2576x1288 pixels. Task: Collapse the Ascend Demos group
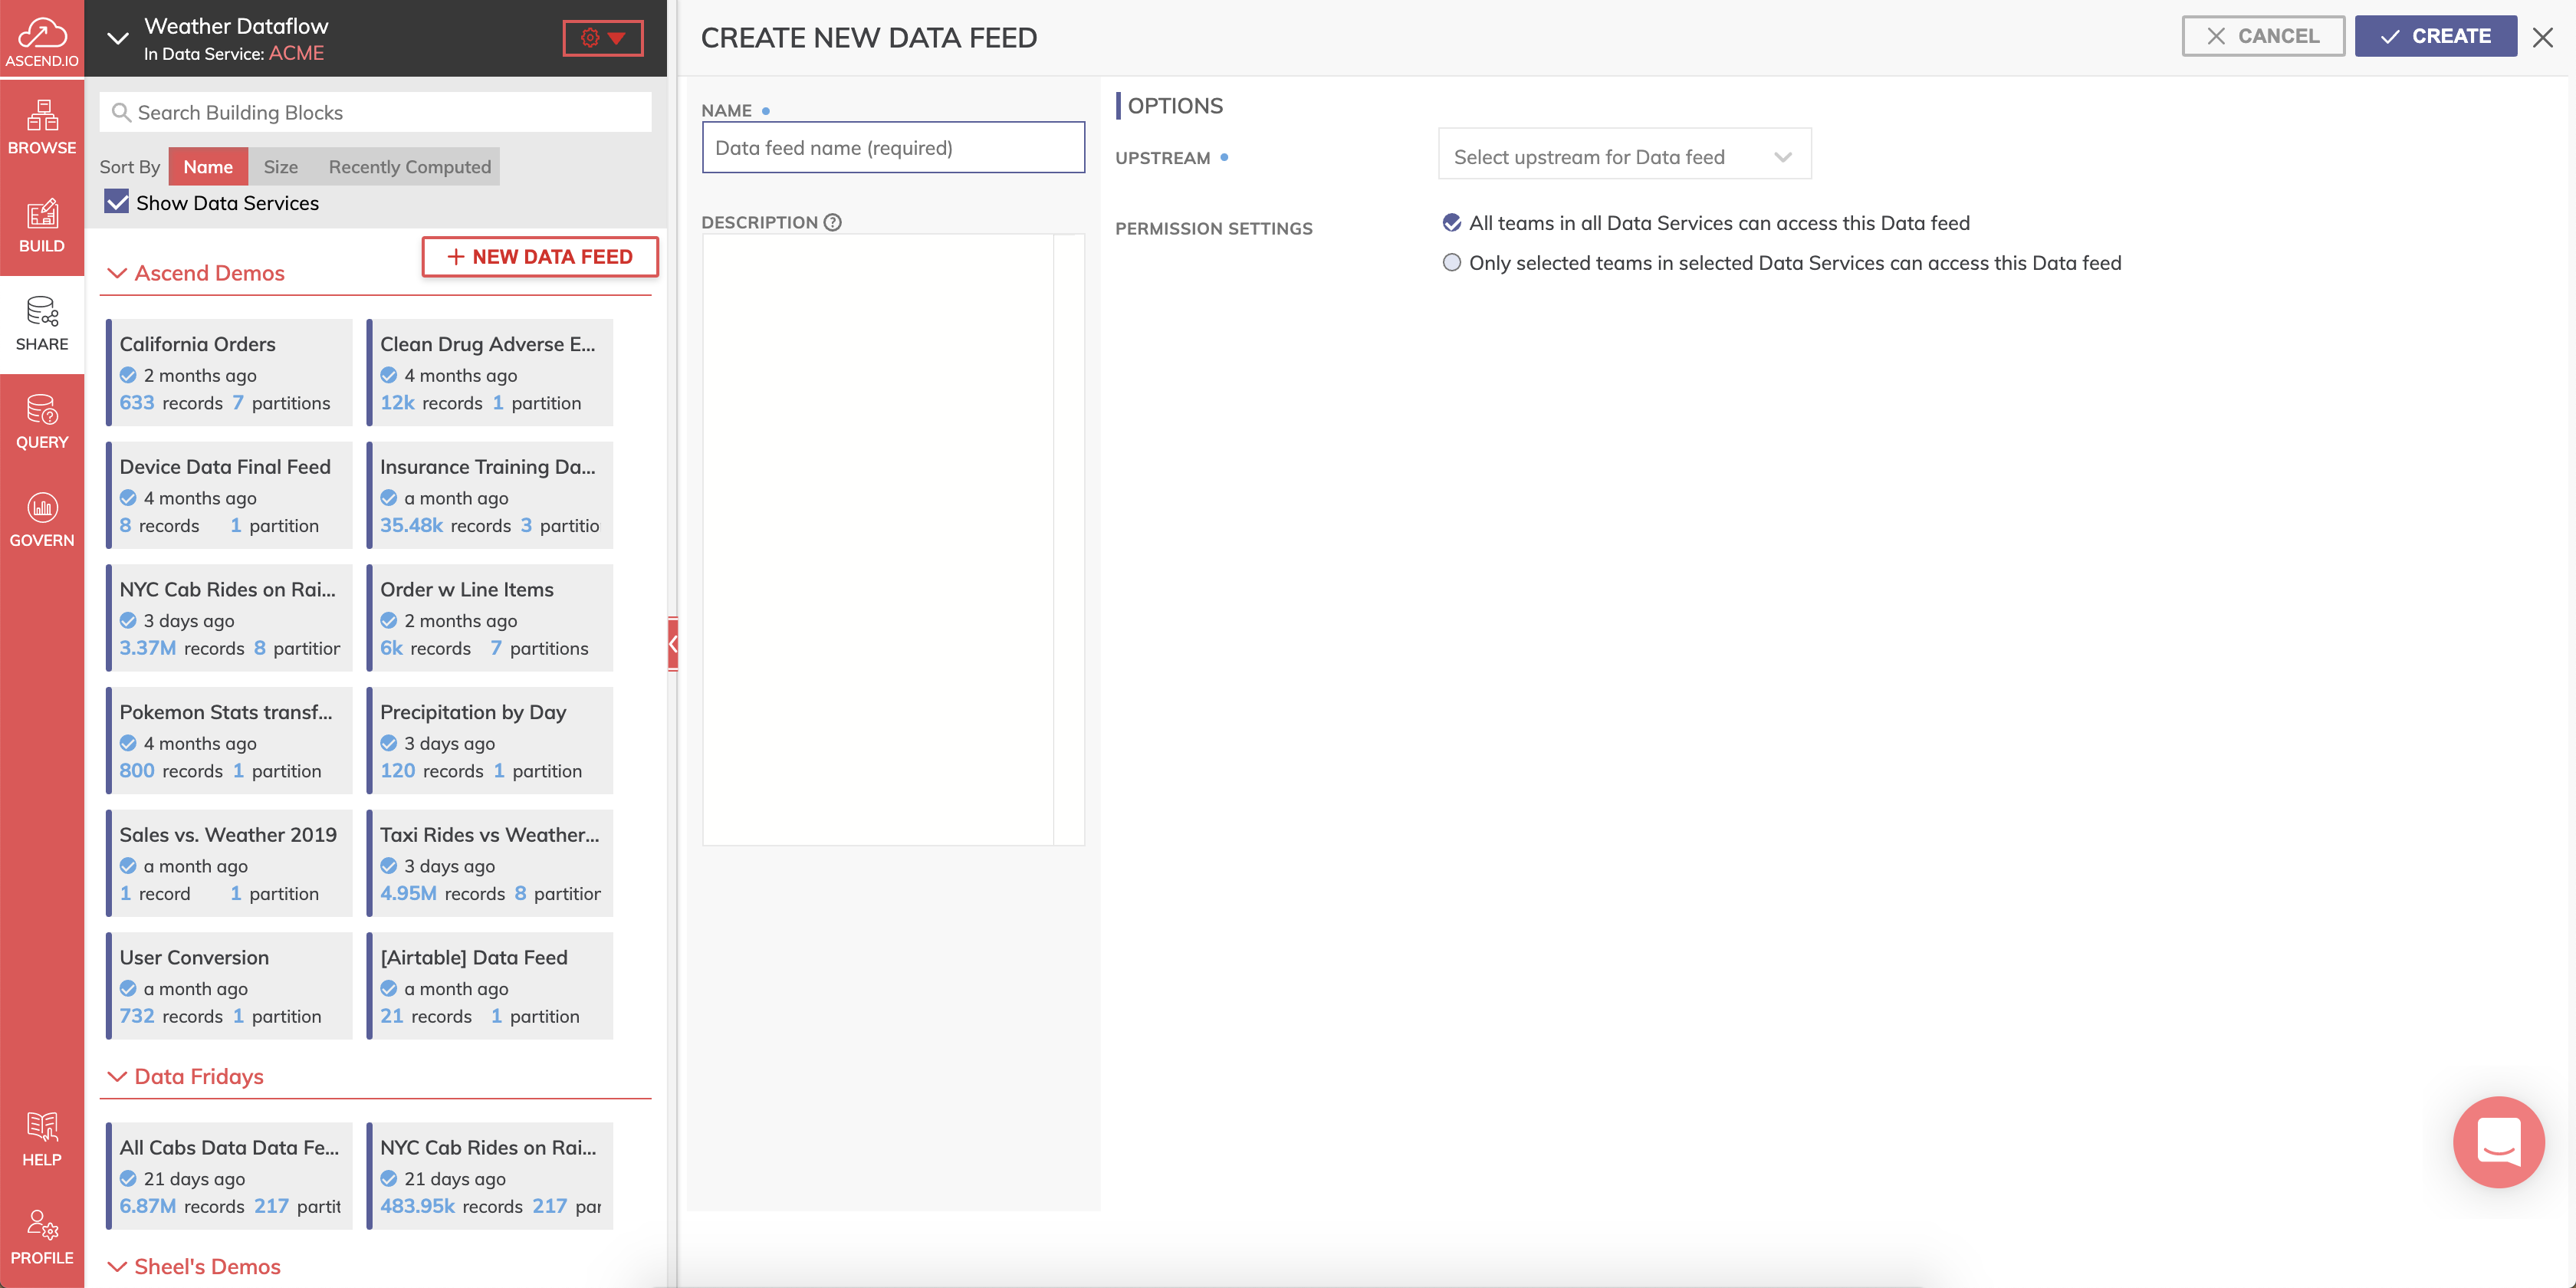click(x=117, y=273)
